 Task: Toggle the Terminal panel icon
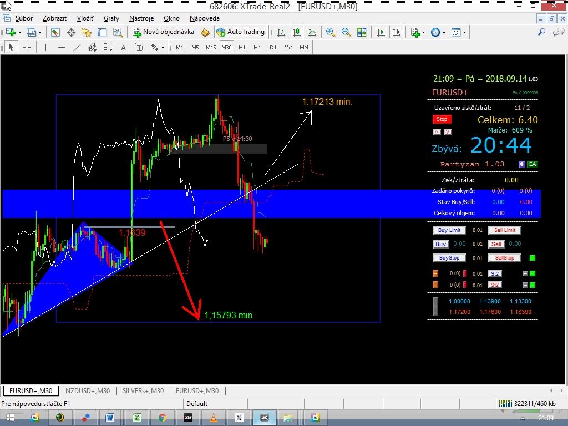102,32
